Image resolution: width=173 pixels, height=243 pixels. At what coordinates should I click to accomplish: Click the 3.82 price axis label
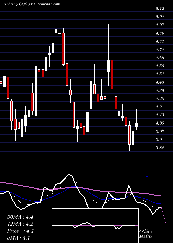pyautogui.click(x=160, y=148)
